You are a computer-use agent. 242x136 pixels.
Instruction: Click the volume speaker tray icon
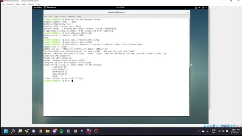[x=223, y=131]
